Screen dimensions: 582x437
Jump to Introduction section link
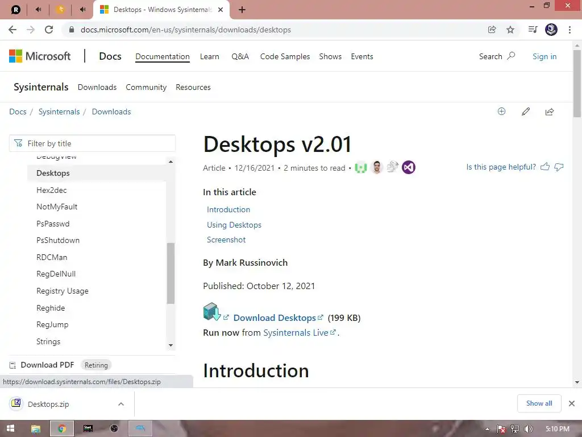[228, 209]
